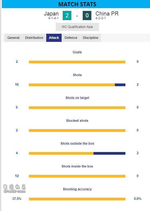Click the 6PARK.com watermark logo
Image resolution: width=150 pixels, height=211 pixels.
tap(14, 189)
